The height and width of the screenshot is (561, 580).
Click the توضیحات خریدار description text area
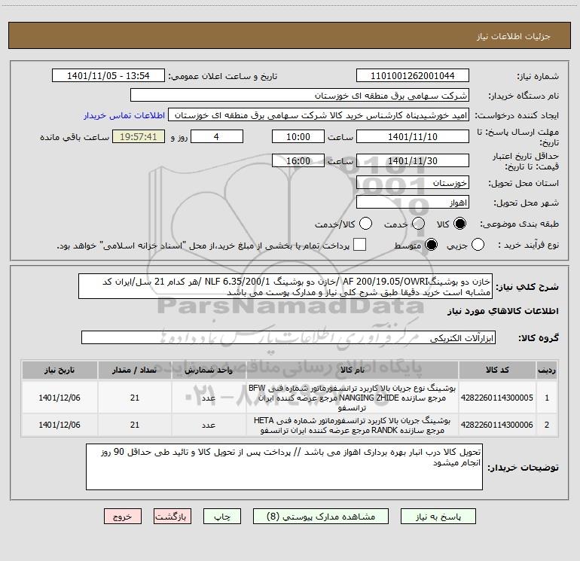(288, 466)
